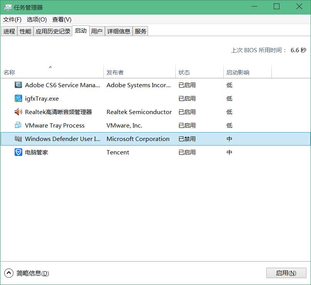Sort by the 名称 column header
The width and height of the screenshot is (311, 285).
point(52,72)
